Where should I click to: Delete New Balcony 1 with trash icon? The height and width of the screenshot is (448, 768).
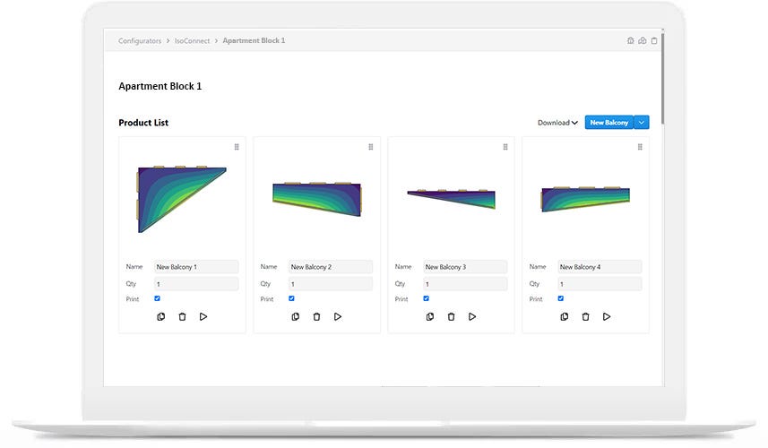tap(182, 317)
